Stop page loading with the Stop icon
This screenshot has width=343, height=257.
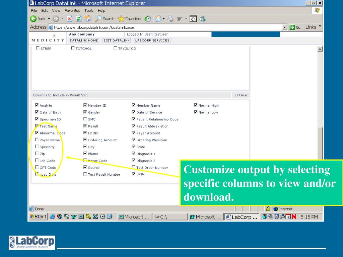[70, 19]
